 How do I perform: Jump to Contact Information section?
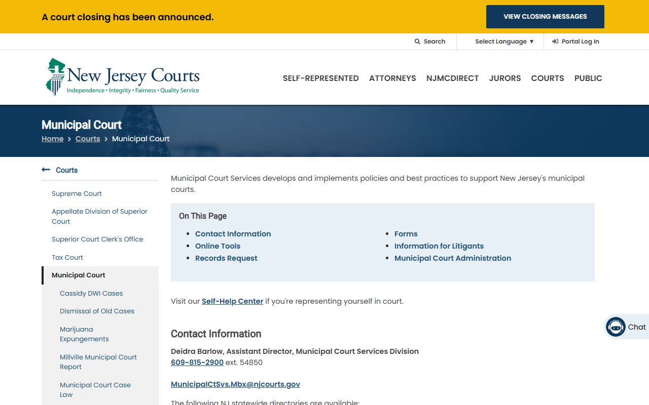233,234
